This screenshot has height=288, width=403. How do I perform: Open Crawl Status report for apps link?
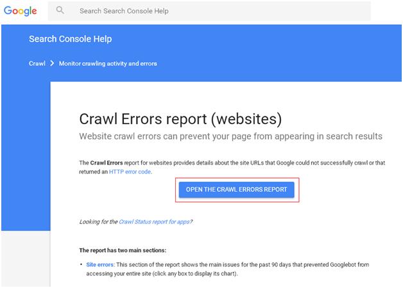point(154,221)
